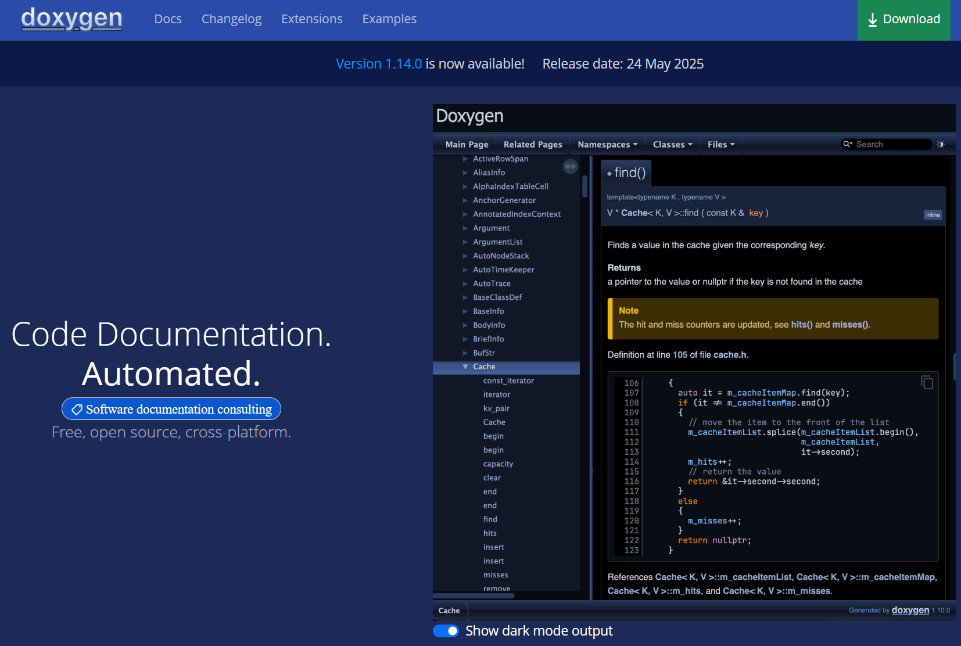Image resolution: width=961 pixels, height=646 pixels.
Task: Click the download arrow icon
Action: pos(872,20)
